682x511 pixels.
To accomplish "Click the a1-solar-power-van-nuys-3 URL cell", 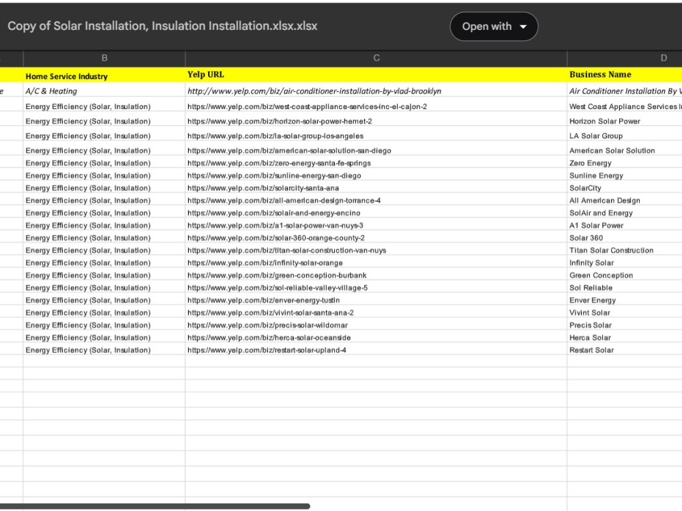I will tap(376, 225).
